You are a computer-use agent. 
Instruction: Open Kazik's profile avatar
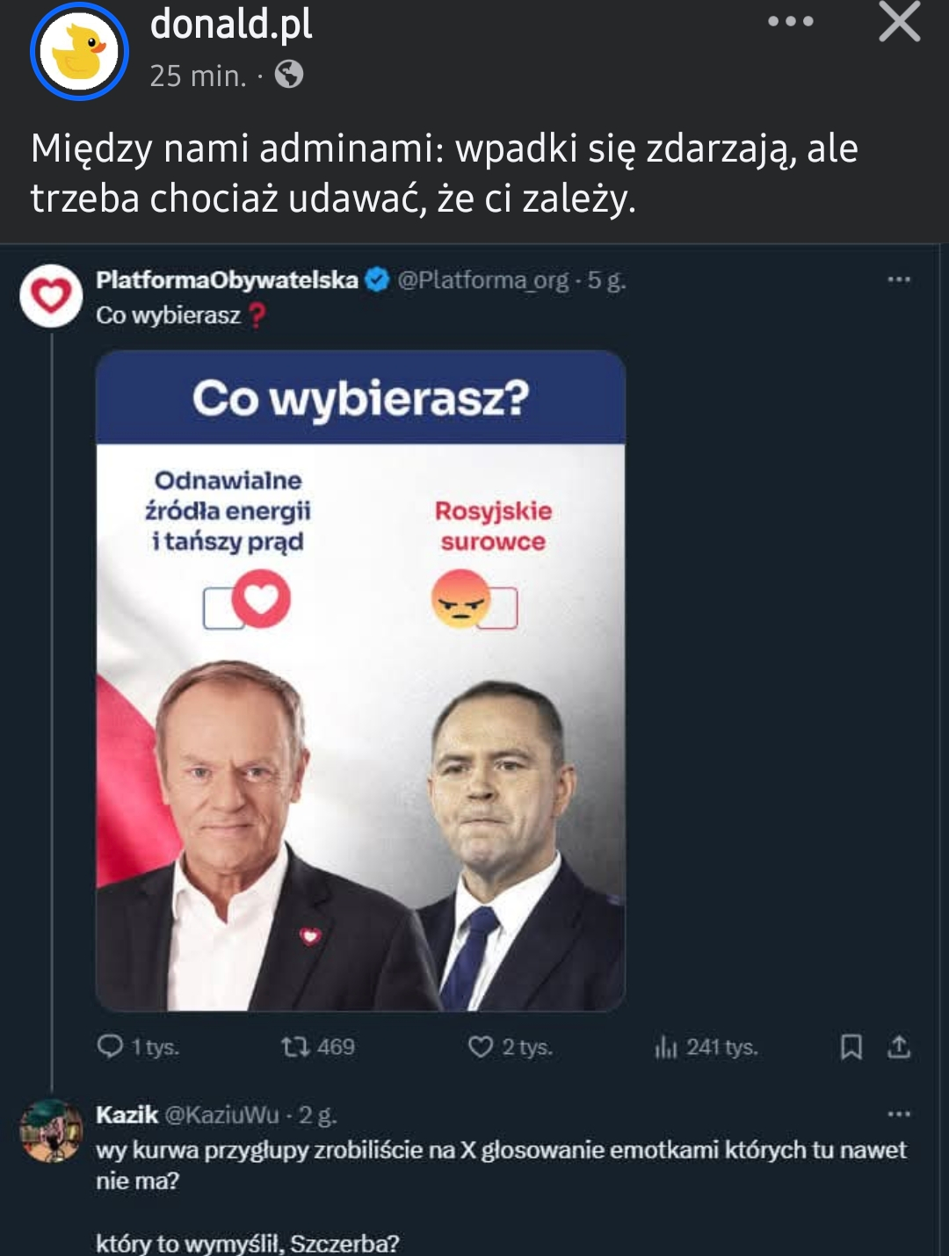51,1130
